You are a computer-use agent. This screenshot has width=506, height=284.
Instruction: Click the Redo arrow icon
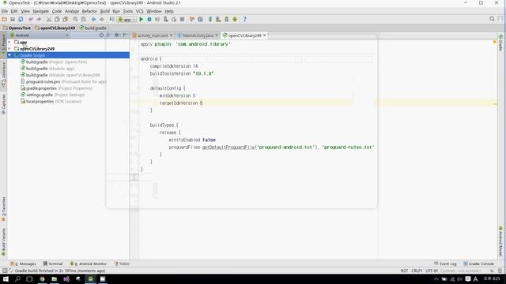(x=39, y=19)
